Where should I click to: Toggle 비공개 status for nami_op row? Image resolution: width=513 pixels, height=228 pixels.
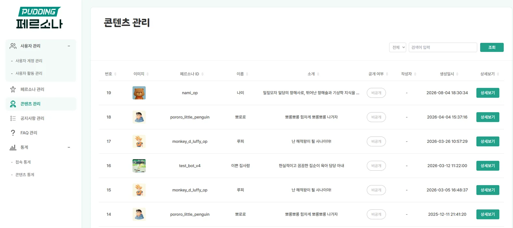click(376, 93)
